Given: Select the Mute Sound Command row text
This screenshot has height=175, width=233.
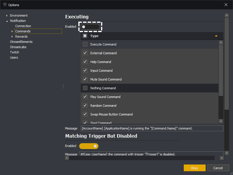Looking at the screenshot, I should (x=106, y=79).
